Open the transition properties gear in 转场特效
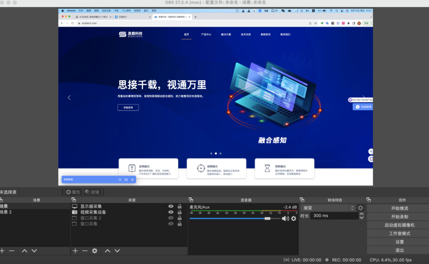429x264 pixels. [360, 208]
